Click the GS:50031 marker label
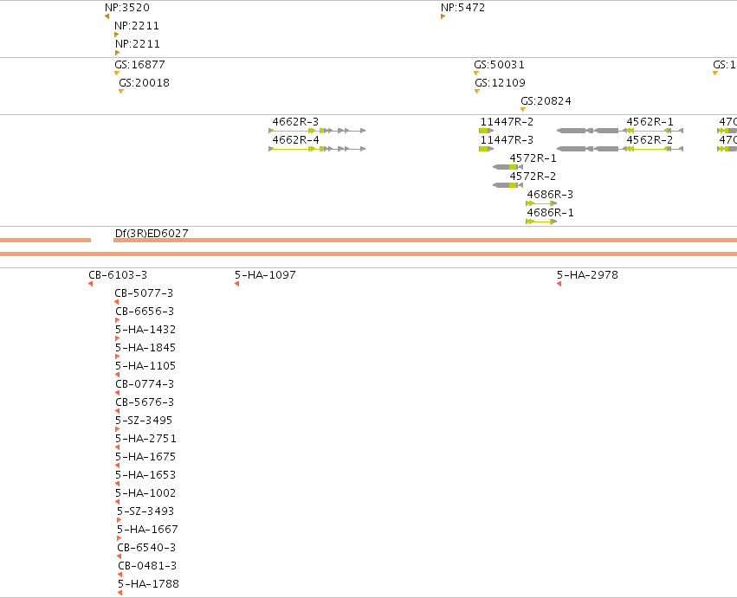Screen dimensions: 737x598 (x=499, y=64)
